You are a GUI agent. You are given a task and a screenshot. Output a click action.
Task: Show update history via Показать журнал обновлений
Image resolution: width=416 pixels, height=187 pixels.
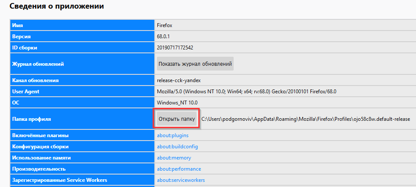[x=195, y=64]
